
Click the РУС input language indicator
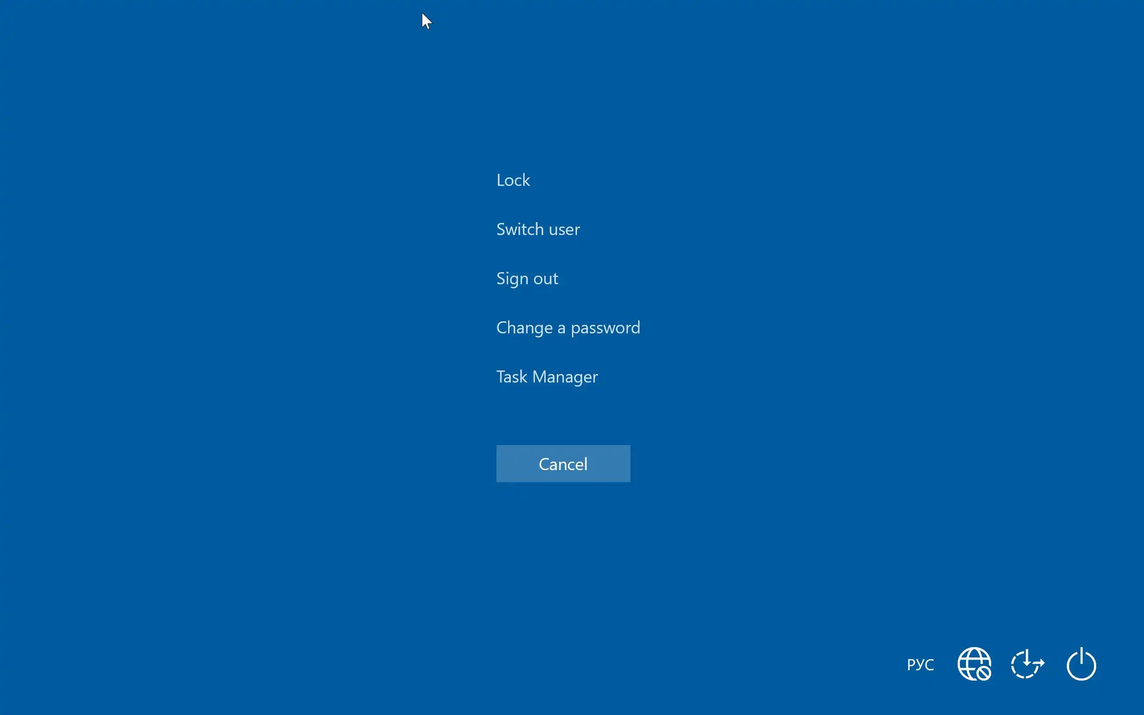(x=920, y=665)
